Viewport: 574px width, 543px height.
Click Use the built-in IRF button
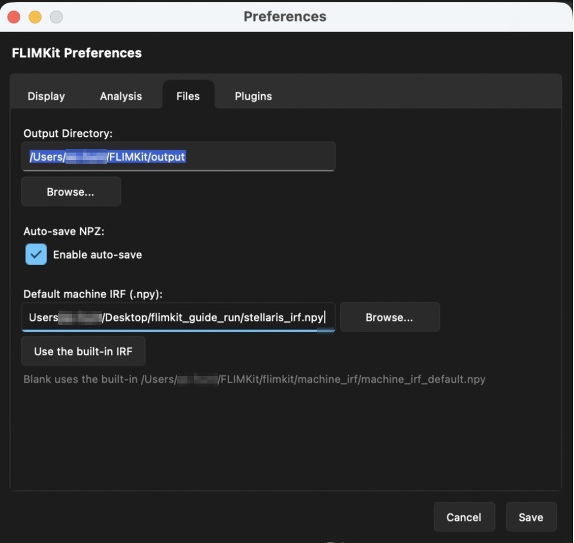click(x=83, y=351)
